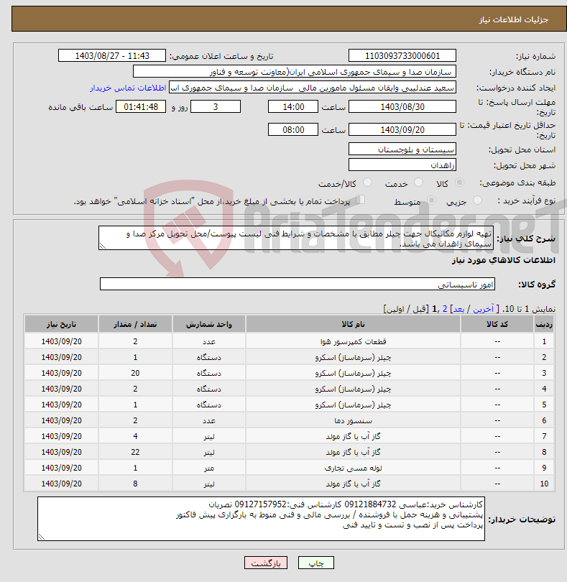Click the عدد unit in row 6
This screenshot has height=582, width=567.
[208, 420]
